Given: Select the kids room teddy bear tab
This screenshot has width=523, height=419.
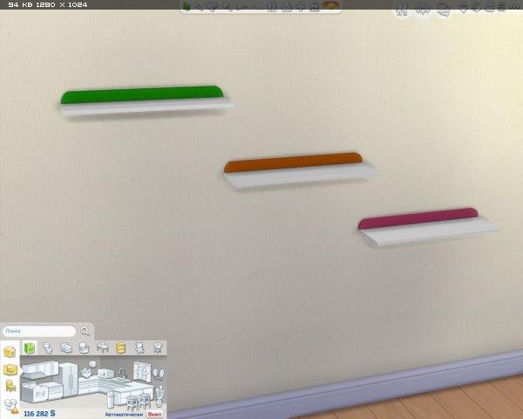Looking at the screenshot, I should click(139, 348).
